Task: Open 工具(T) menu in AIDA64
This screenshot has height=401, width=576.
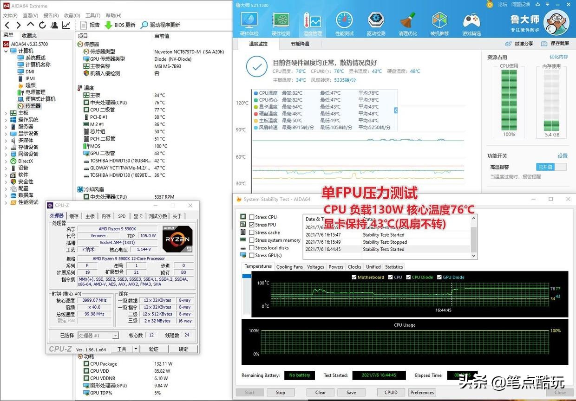Action: tap(93, 16)
